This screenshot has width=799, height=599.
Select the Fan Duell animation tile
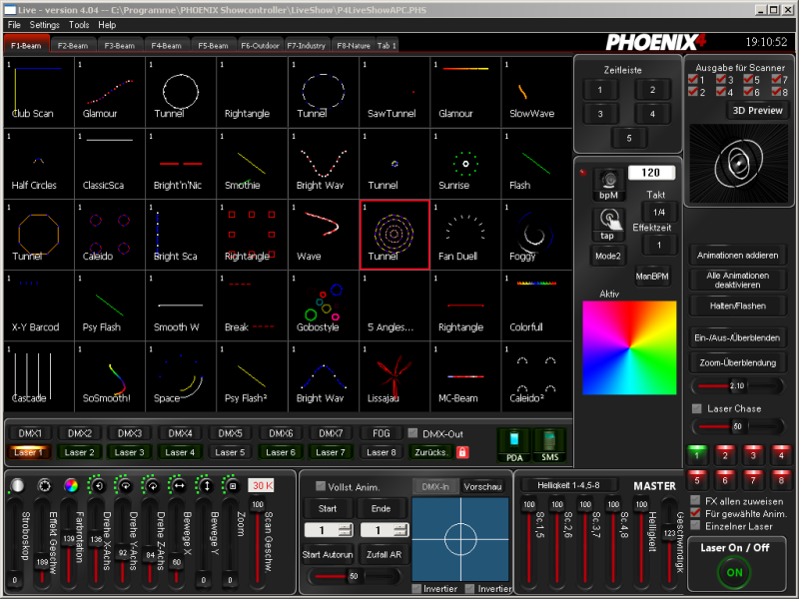click(x=465, y=235)
